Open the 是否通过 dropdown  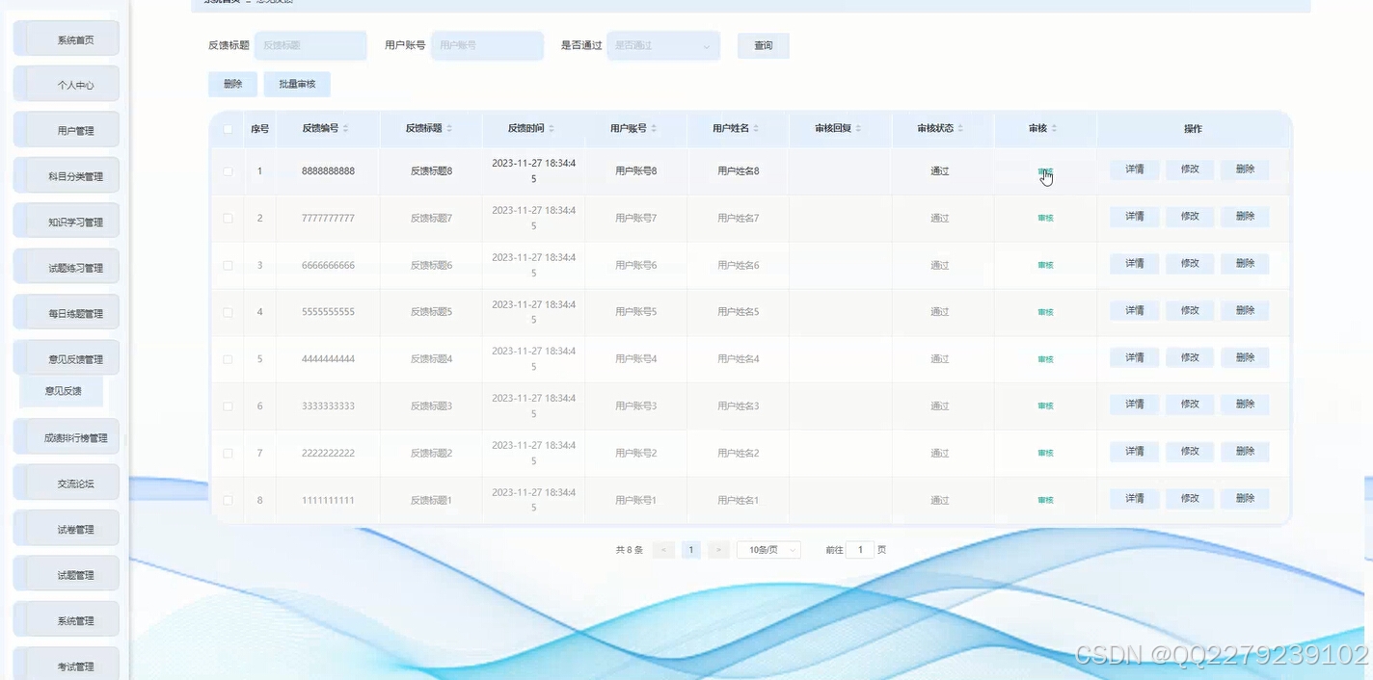tap(662, 45)
